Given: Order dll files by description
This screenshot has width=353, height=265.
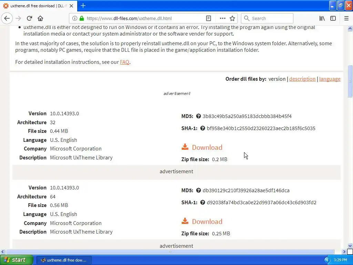Looking at the screenshot, I should pyautogui.click(x=302, y=79).
